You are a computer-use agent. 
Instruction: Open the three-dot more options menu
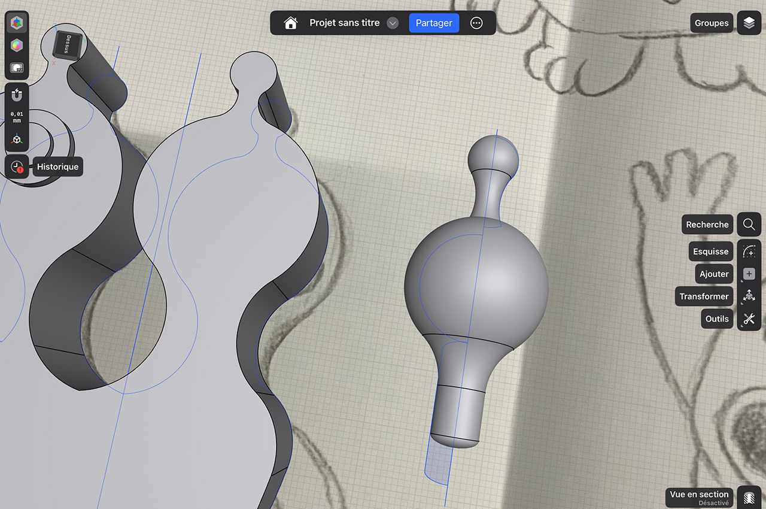pyautogui.click(x=476, y=23)
